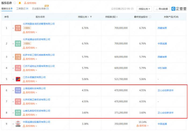Click the purple logo thumbnail in row 6
The width and height of the screenshot is (188, 131).
point(18,90)
